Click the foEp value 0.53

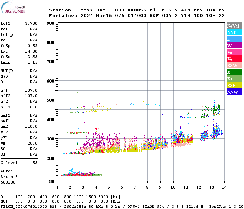click(x=32, y=46)
